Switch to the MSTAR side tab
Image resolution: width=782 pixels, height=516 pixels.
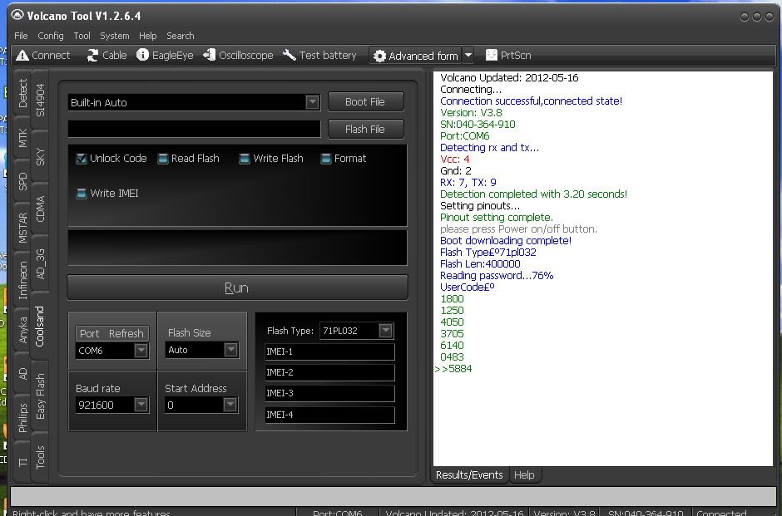pyautogui.click(x=22, y=229)
